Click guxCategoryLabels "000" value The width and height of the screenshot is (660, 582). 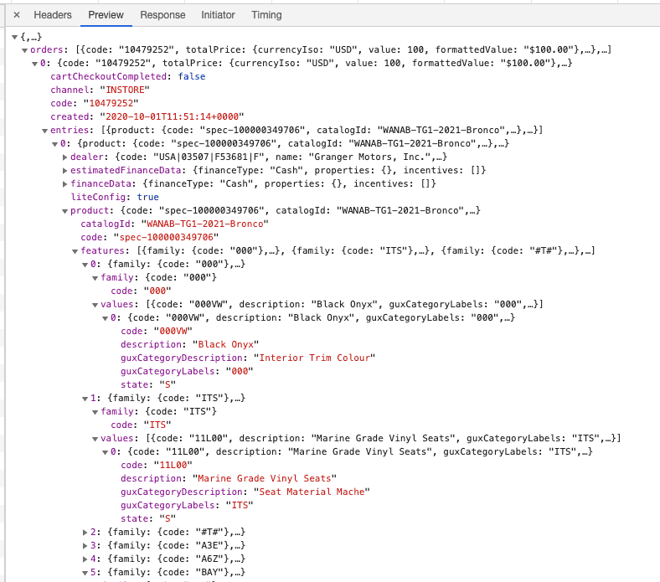[240, 372]
